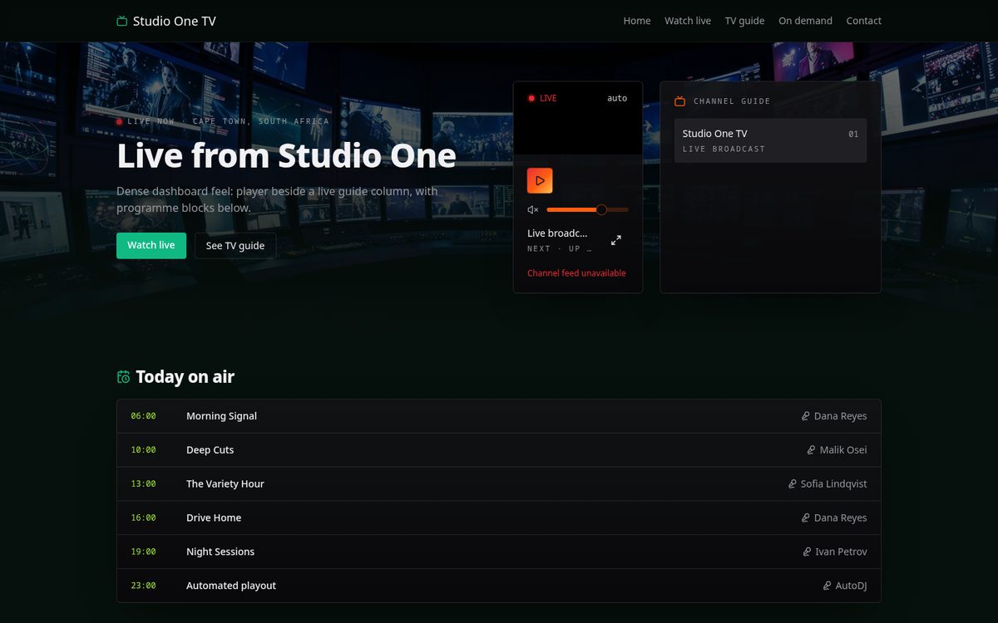Image resolution: width=998 pixels, height=623 pixels.
Task: Click the Deep Cuts programme title
Action: point(210,450)
